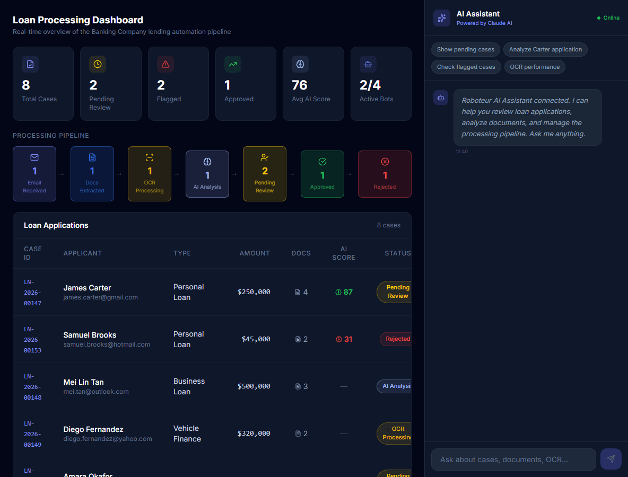Image resolution: width=628 pixels, height=477 pixels.
Task: Click the $500,000 amount cell
Action: (x=254, y=386)
